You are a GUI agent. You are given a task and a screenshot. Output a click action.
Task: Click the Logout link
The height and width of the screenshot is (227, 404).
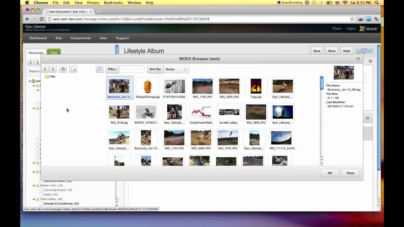pos(351,28)
